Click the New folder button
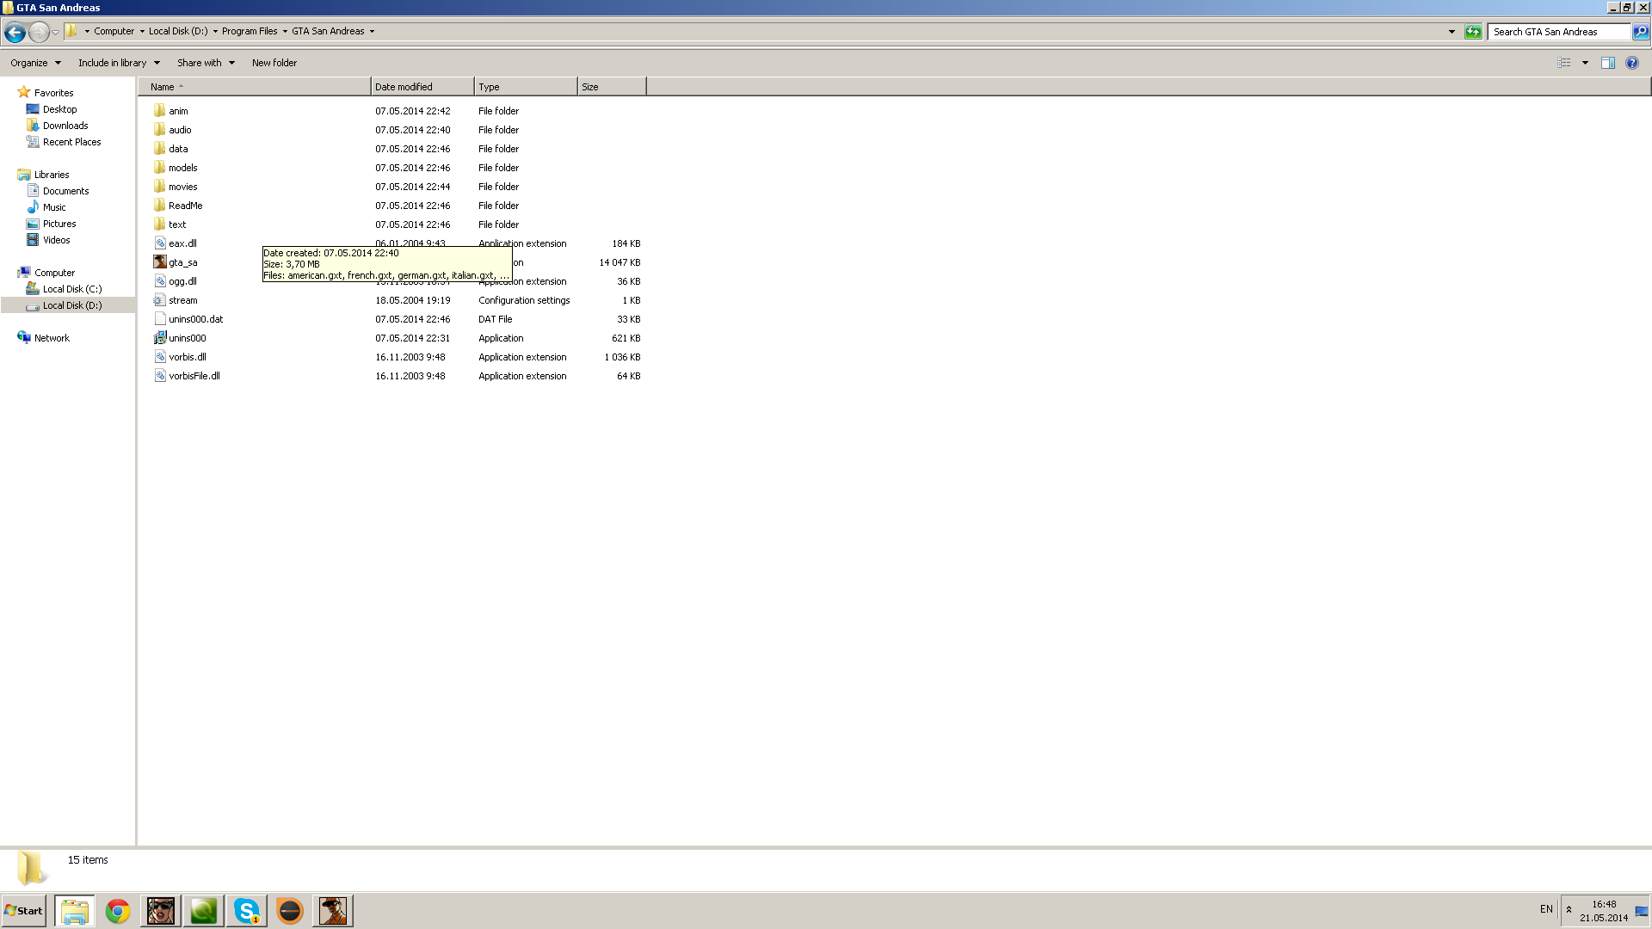Viewport: 1652px width, 929px height. 274,63
